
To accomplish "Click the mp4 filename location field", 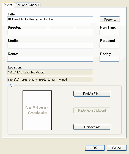I will [50, 79].
